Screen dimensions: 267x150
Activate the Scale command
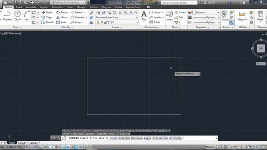point(61,22)
